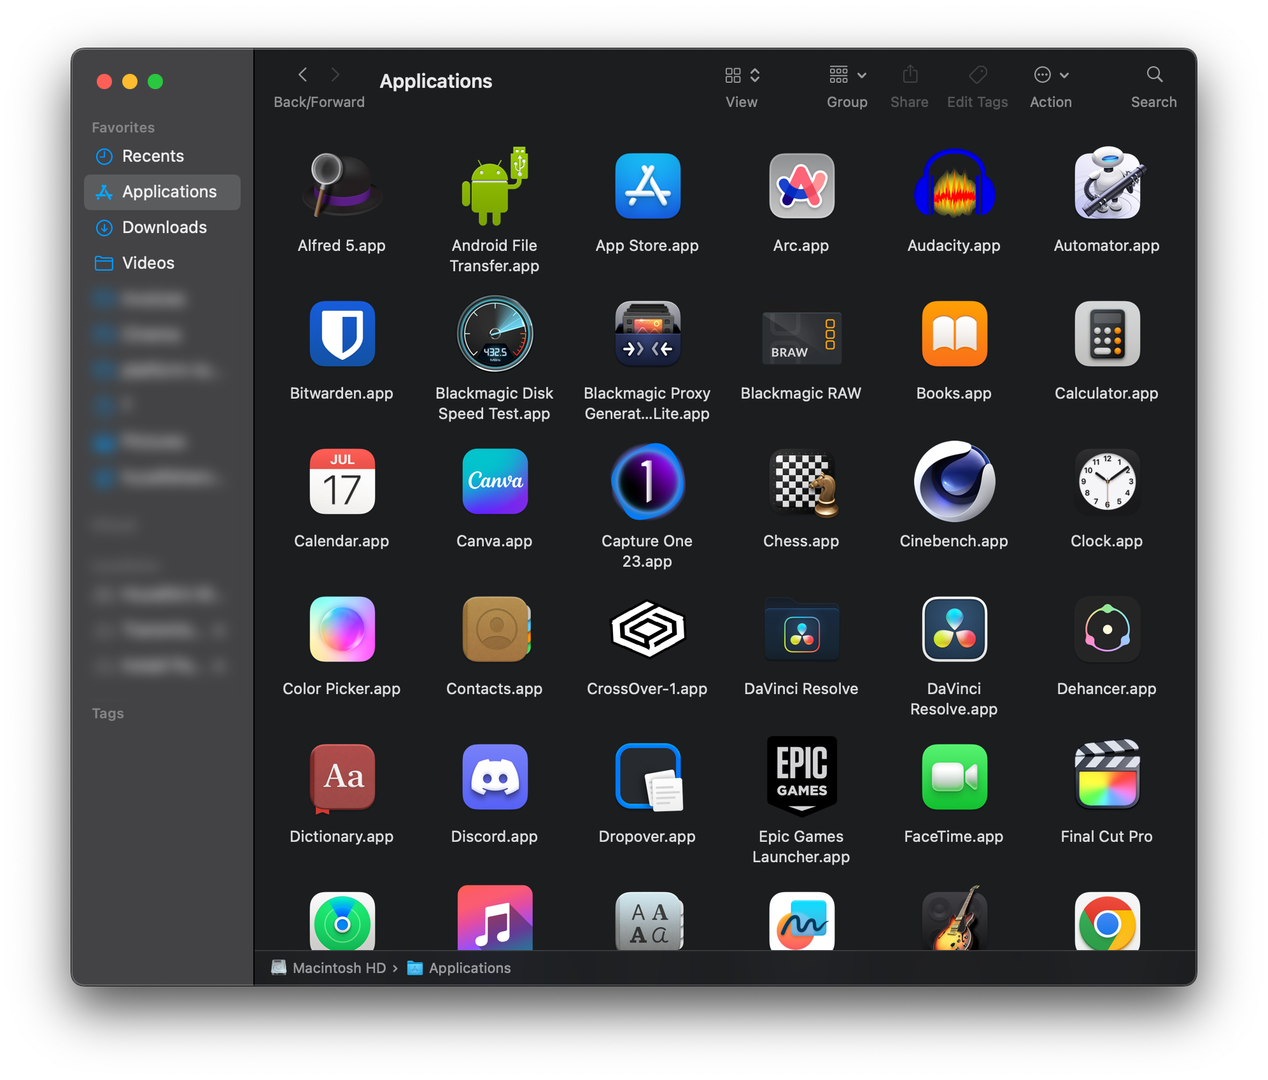Open Blackmagic Disk Speed Test
The width and height of the screenshot is (1268, 1080).
point(495,334)
